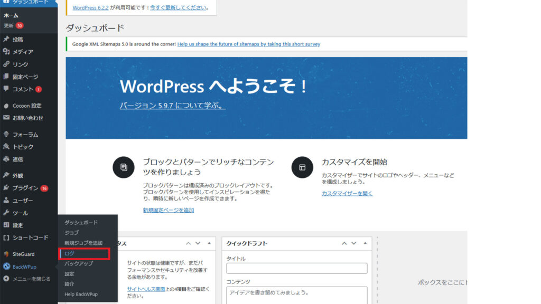Viewport: 541px width, 304px height.
Task: Click バージョン 5.9.7 について学ぶ link
Action: pyautogui.click(x=173, y=106)
